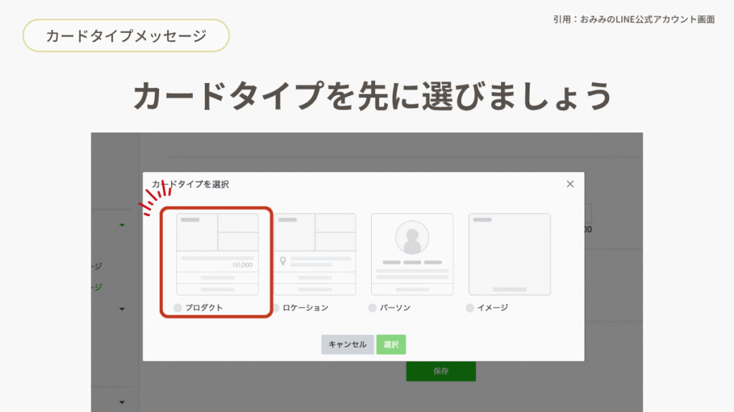Close the カードタイプを選択 dialog with X
This screenshot has width=734, height=412.
[x=570, y=184]
